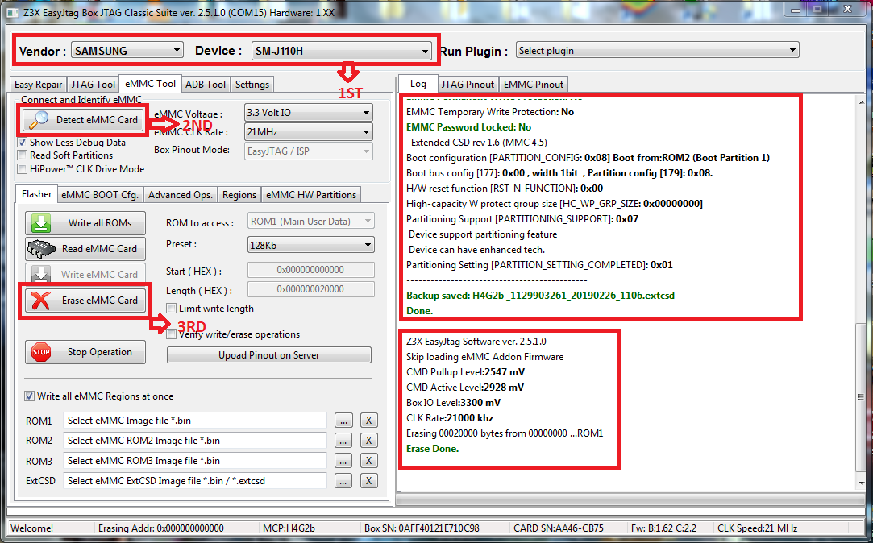The width and height of the screenshot is (873, 543).
Task: Open the eMMC CLK Rate dropdown
Action: [309, 132]
